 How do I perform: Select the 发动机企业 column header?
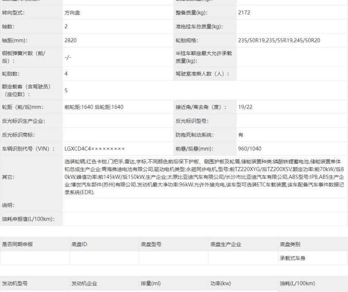coord(84,283)
